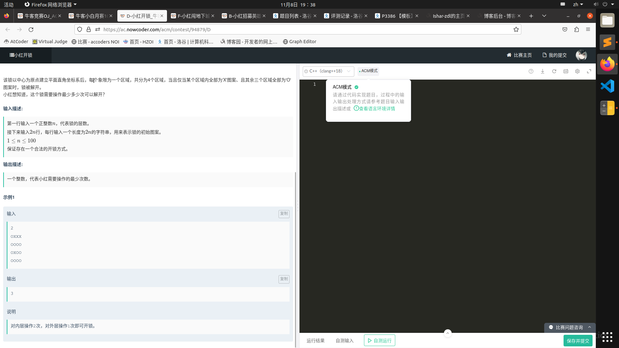The width and height of the screenshot is (619, 348).
Task: Open the 自测输入 tab
Action: (344, 341)
